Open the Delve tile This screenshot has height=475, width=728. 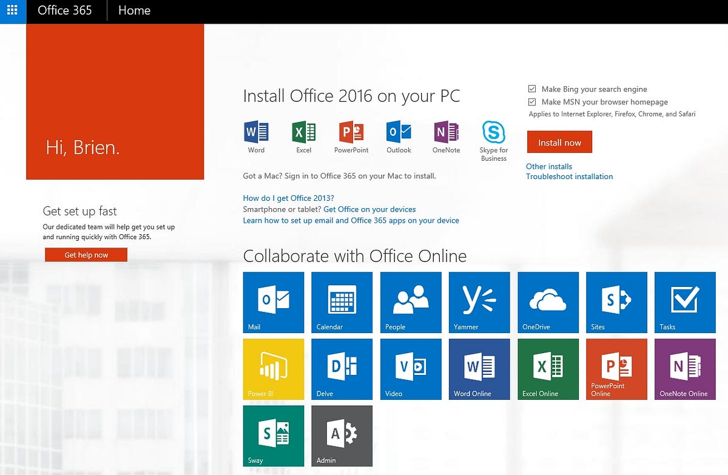(342, 369)
